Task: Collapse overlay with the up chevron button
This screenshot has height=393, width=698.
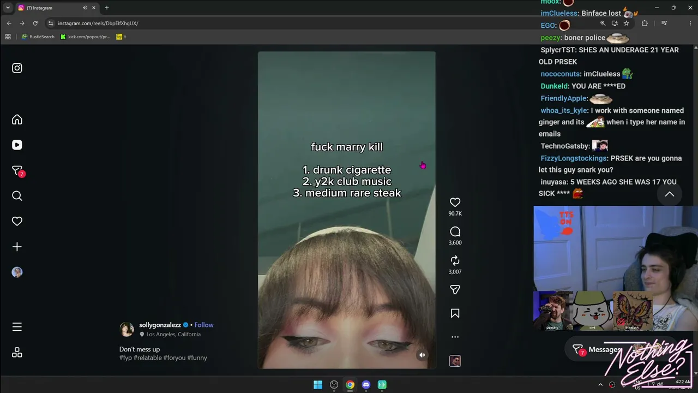Action: [670, 194]
